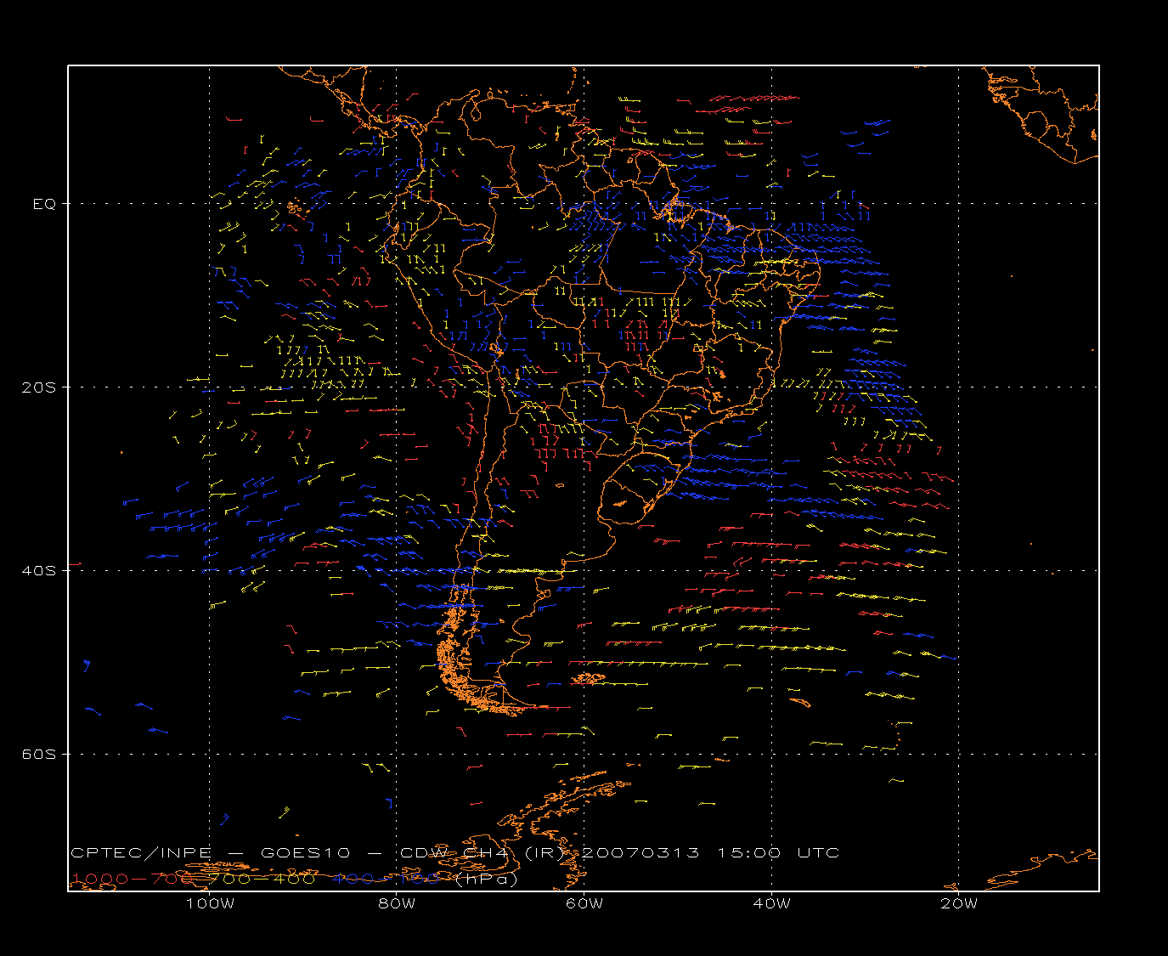Screen dimensions: 1168x956
Task: Click the (hPa) unit label
Action: click(x=486, y=879)
